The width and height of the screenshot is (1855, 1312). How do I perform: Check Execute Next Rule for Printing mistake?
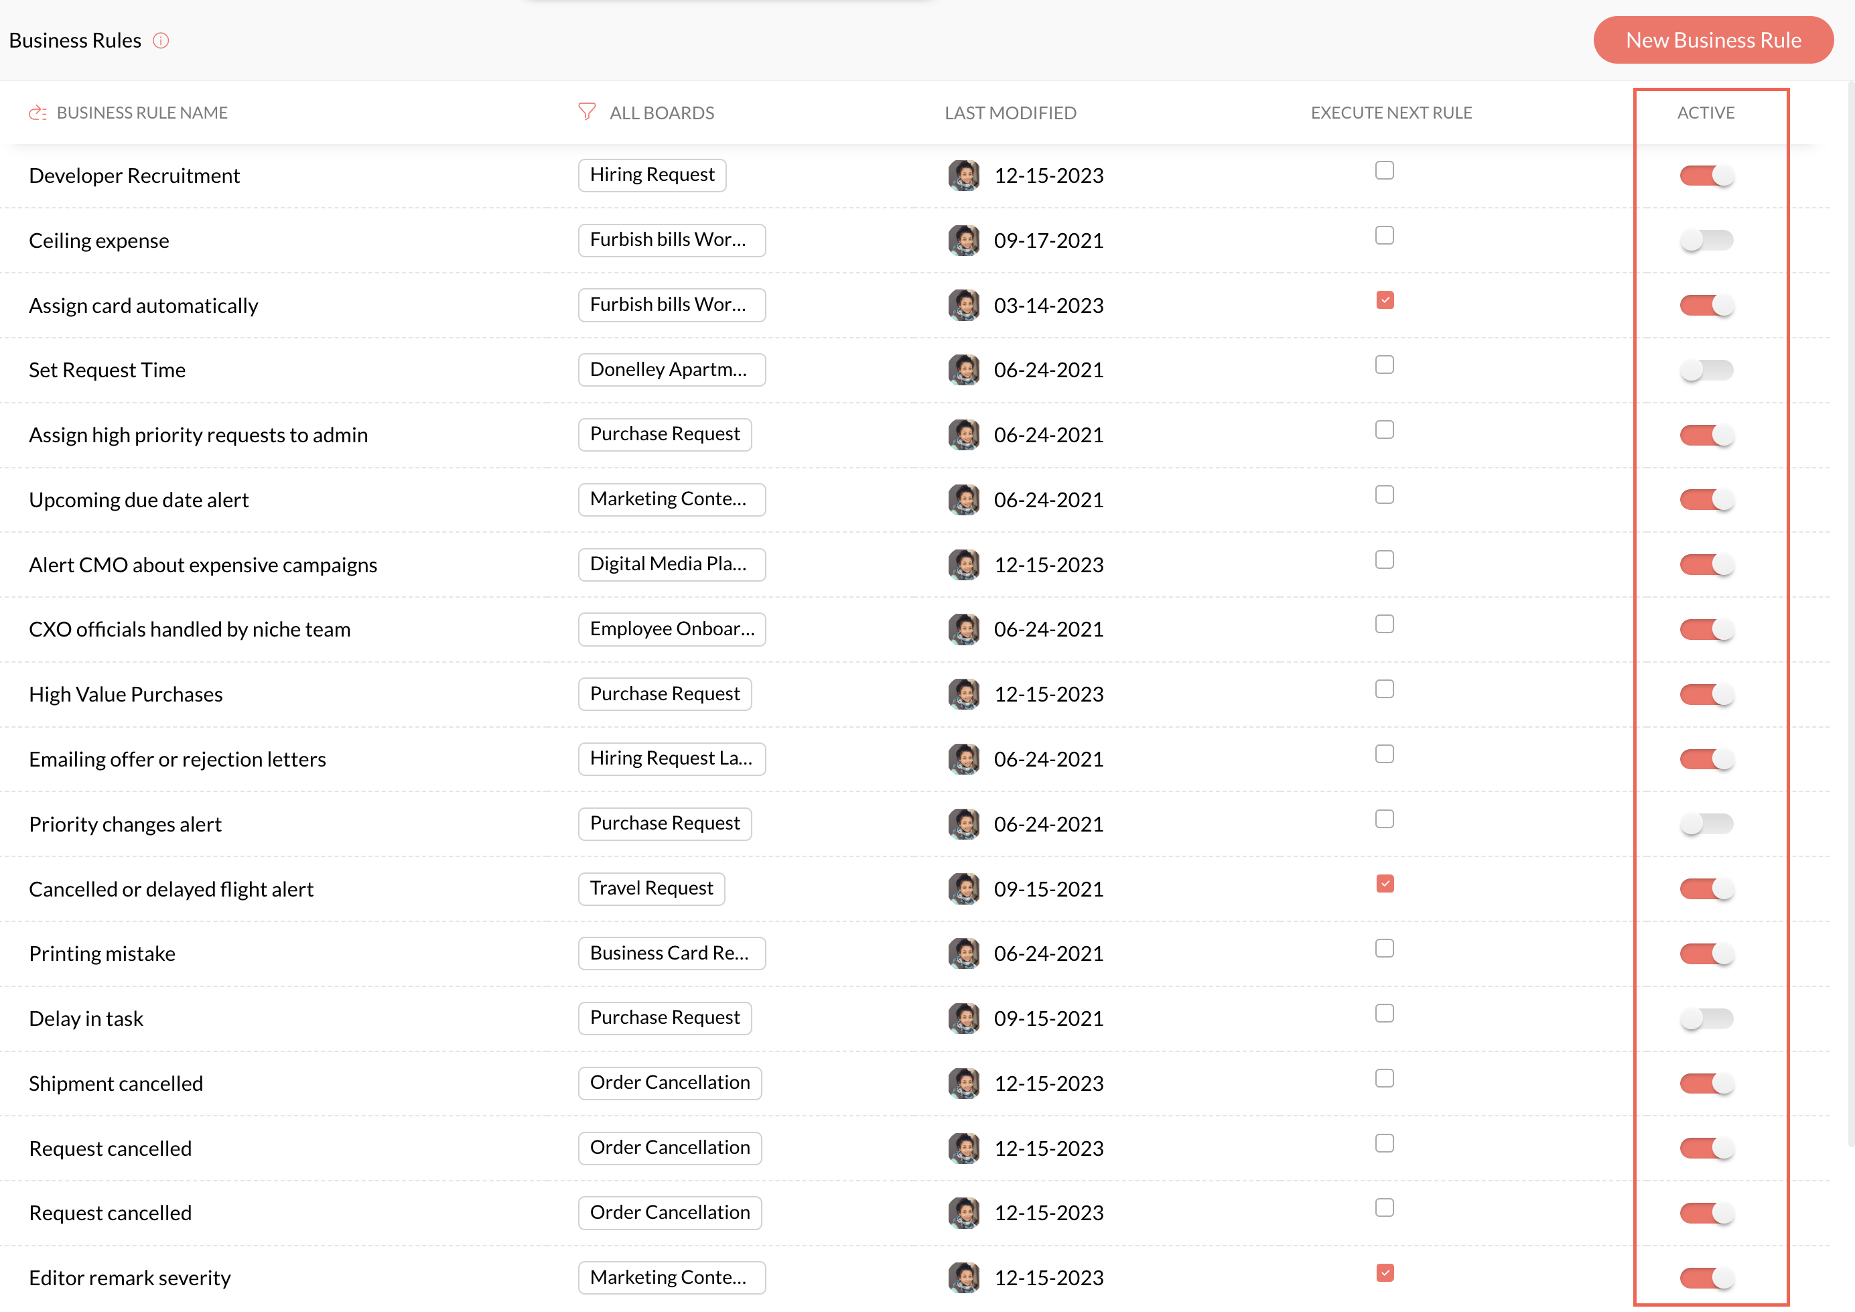(x=1385, y=948)
